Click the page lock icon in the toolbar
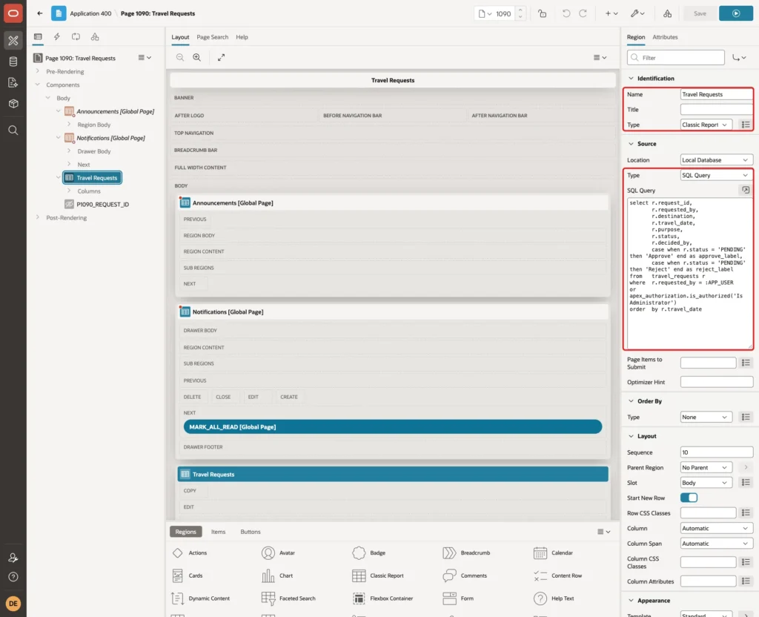Viewport: 759px width, 617px height. pos(542,13)
